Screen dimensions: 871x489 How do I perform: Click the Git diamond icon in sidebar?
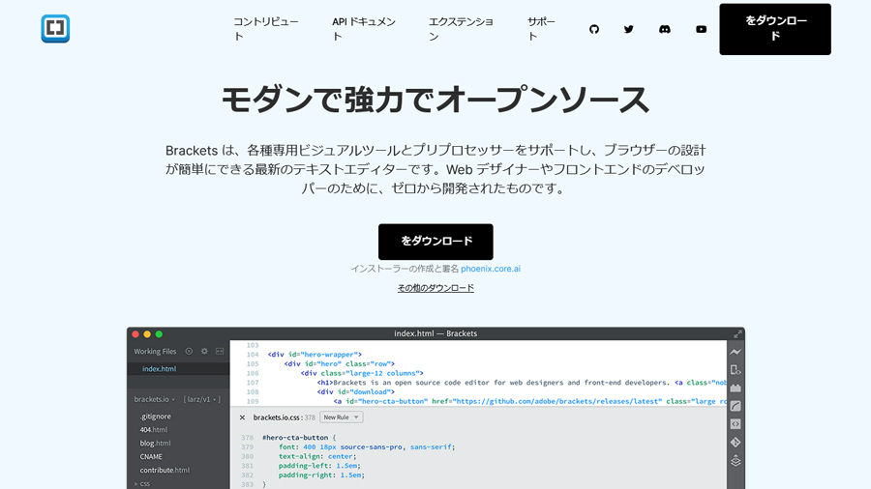[x=736, y=442]
